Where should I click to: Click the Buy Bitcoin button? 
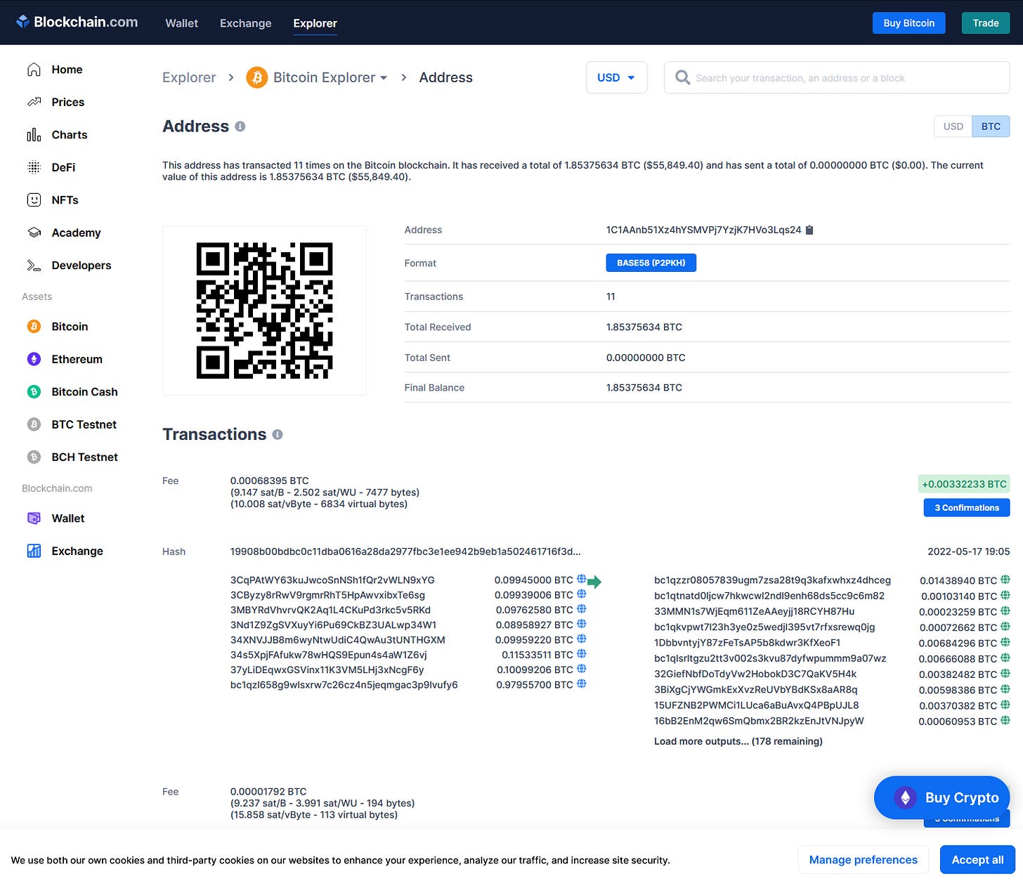tap(908, 23)
